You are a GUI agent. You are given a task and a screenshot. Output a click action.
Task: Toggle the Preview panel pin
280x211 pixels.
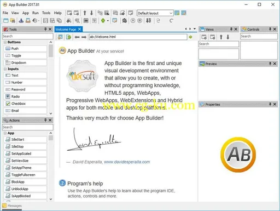point(270,64)
